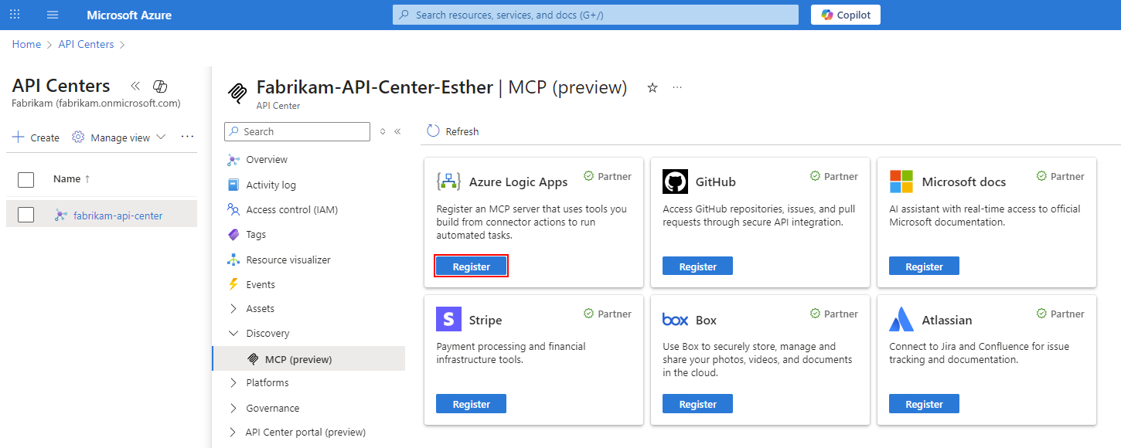Focus the resource menu Search field

click(298, 131)
